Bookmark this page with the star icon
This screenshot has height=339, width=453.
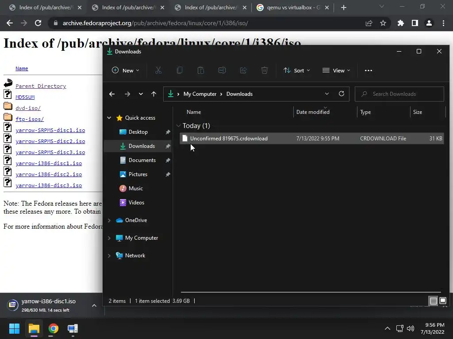[x=383, y=23]
